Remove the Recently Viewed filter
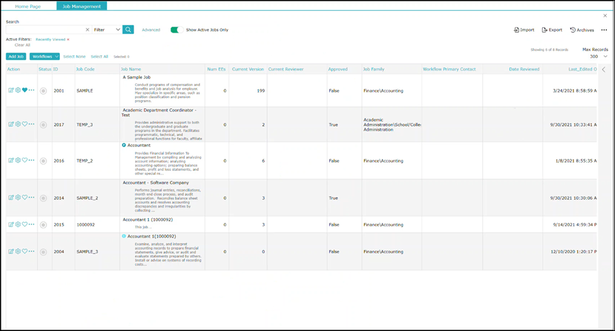 tap(68, 40)
